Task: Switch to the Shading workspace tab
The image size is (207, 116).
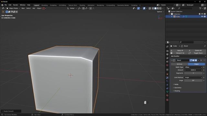Action: tap(82, 5)
